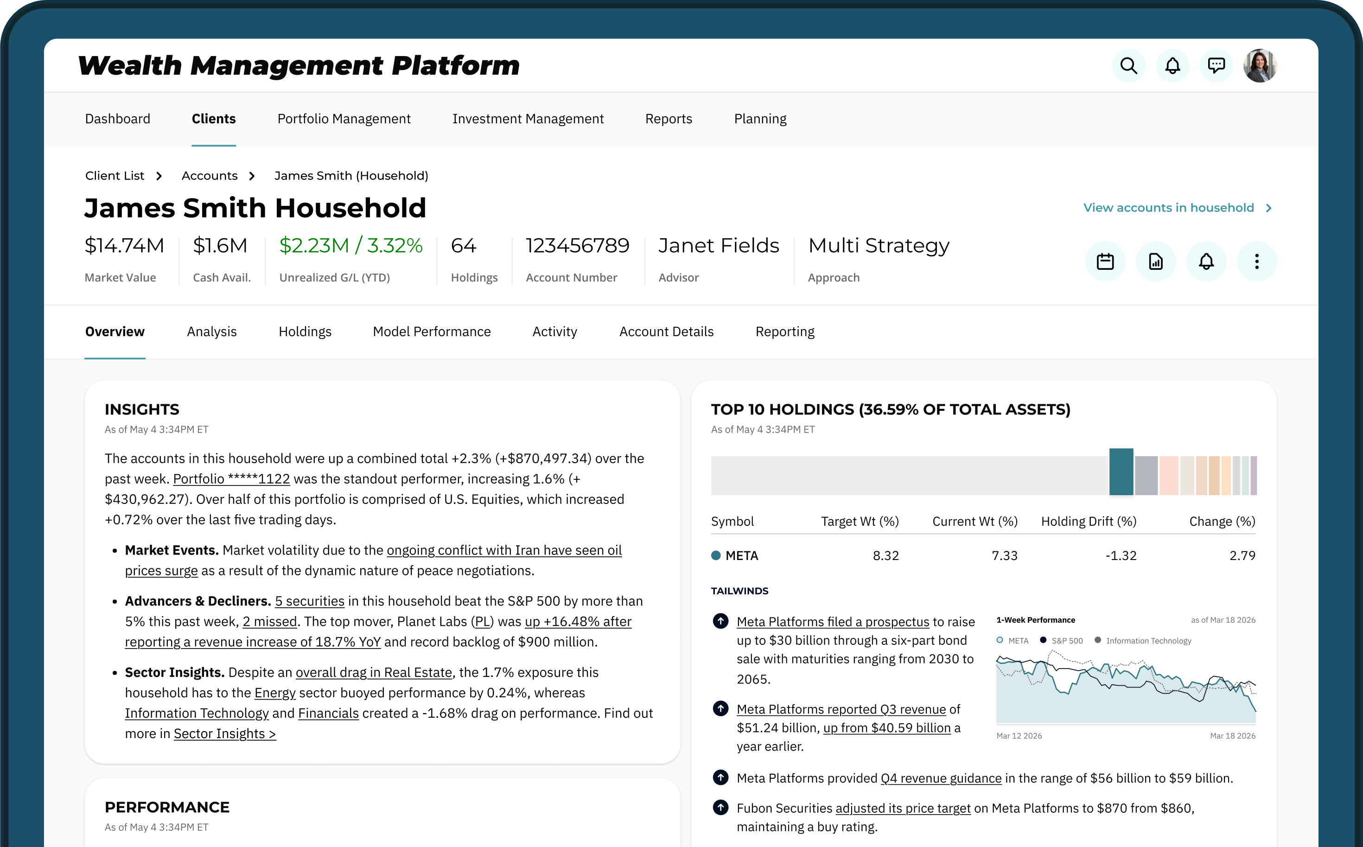Toggle Information Technology series in legend

[x=1143, y=641]
